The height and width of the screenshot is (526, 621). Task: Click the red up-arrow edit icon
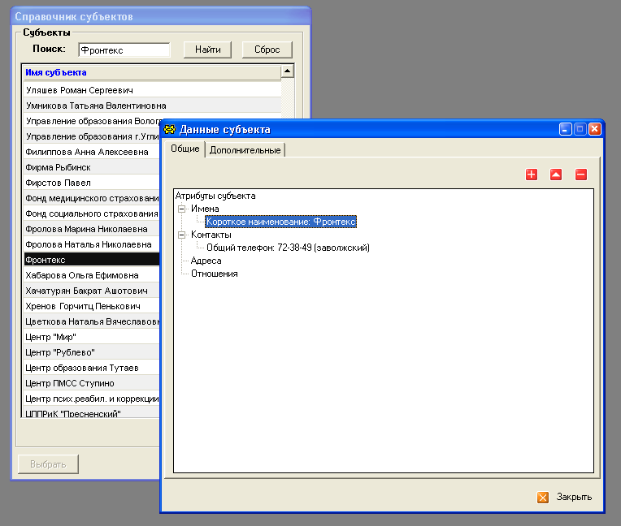tap(556, 175)
